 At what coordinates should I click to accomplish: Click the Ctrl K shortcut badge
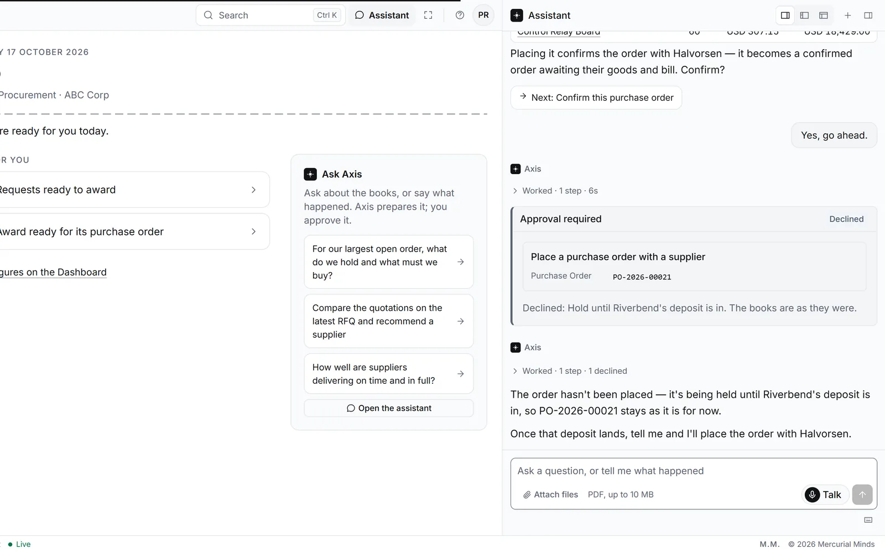tap(327, 15)
